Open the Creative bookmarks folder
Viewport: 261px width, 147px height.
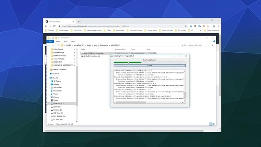pyautogui.click(x=49, y=31)
